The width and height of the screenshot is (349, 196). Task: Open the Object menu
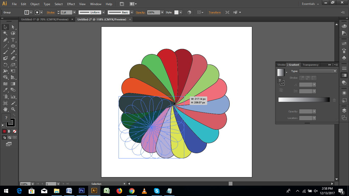(x=35, y=4)
